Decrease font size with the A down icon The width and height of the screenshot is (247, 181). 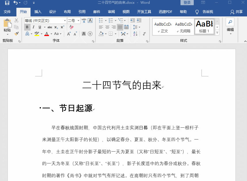coord(75,34)
